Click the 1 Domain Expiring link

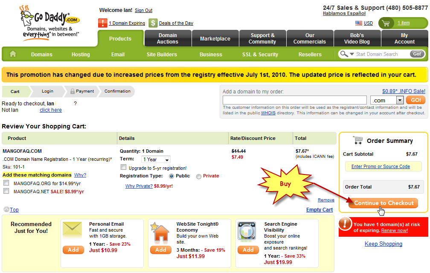(x=127, y=23)
